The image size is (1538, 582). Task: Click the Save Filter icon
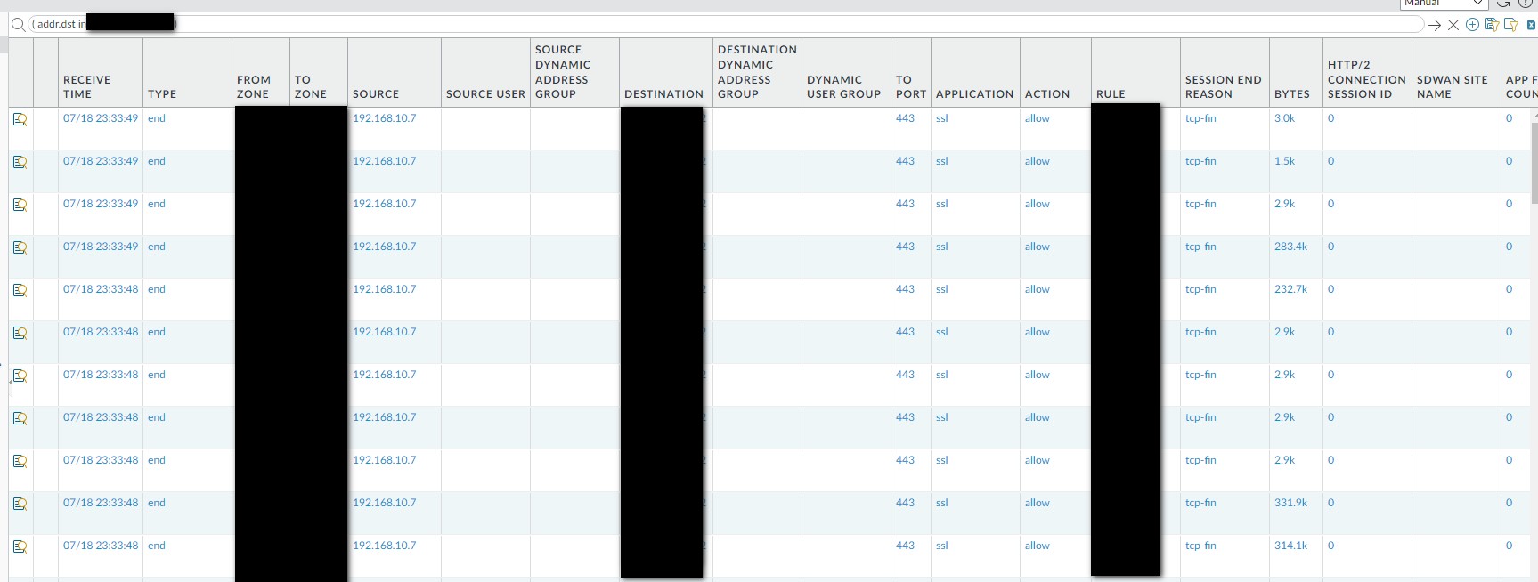(1492, 25)
